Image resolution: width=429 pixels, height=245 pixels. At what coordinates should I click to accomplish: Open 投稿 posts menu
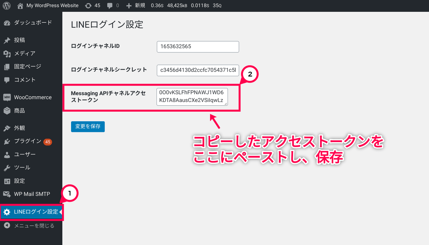19,40
